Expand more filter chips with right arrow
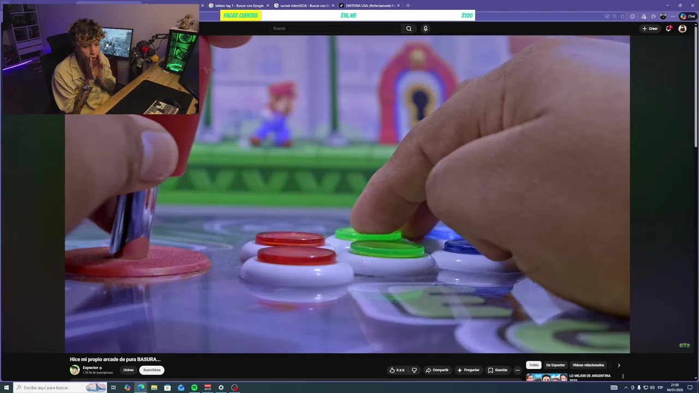 pos(619,365)
